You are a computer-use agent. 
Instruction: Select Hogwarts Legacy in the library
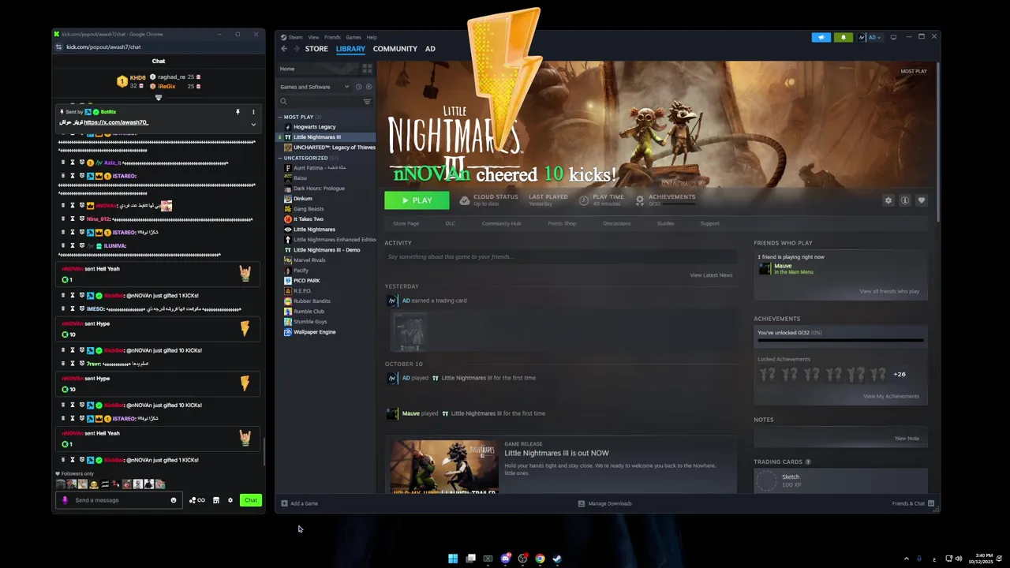[x=314, y=127]
